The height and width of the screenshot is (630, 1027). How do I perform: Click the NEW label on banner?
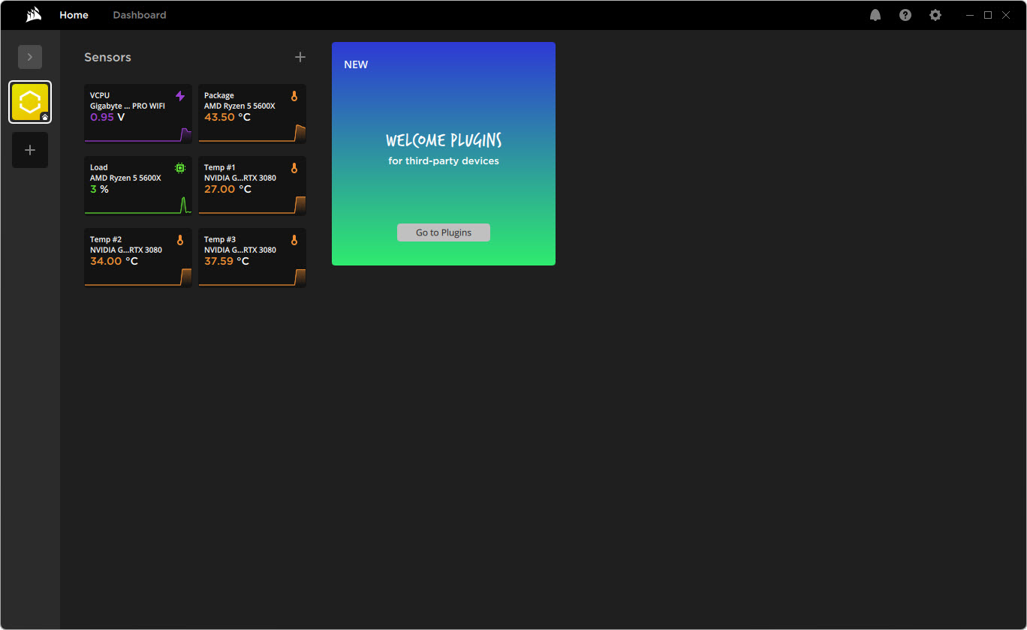point(356,64)
